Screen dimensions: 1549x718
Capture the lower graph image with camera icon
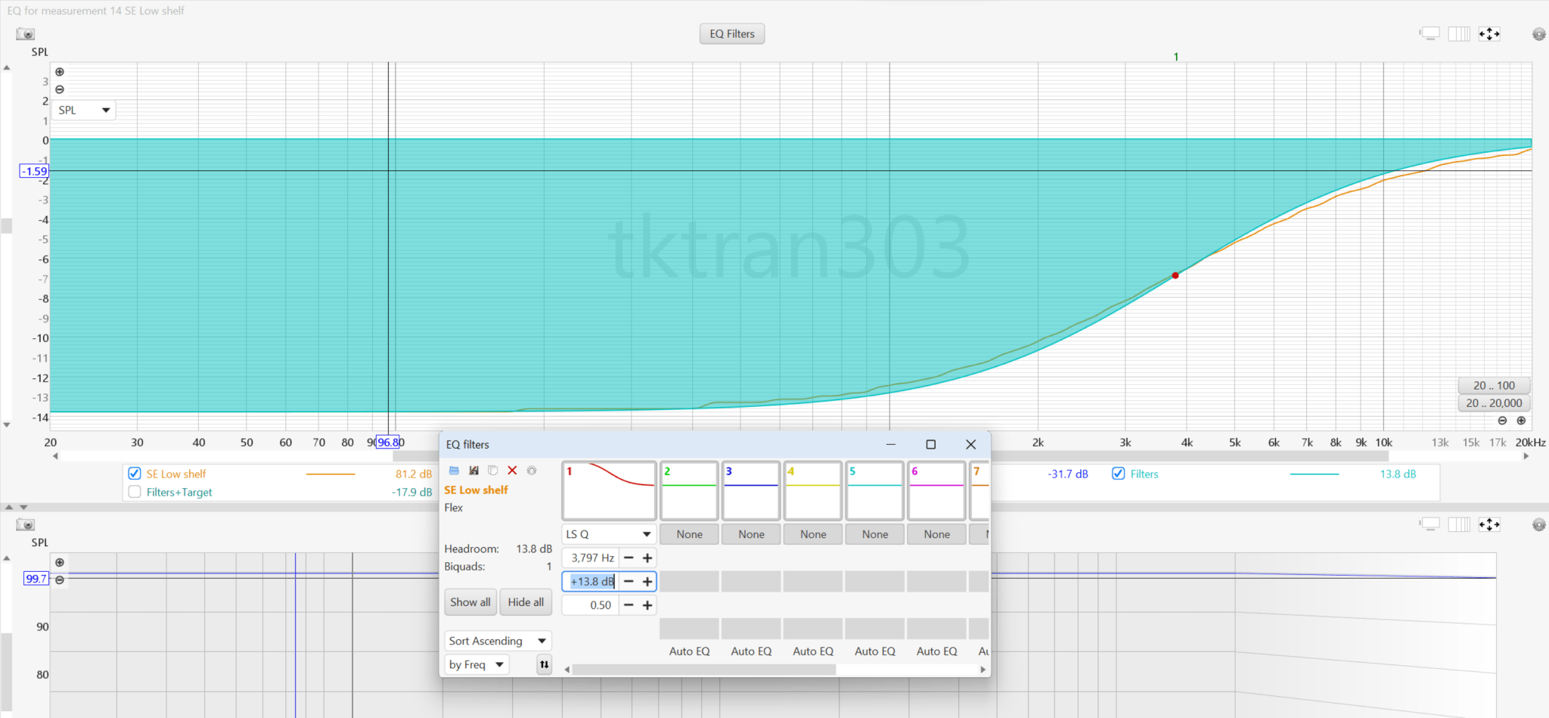coord(26,524)
